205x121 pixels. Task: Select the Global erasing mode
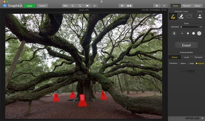coord(174,57)
